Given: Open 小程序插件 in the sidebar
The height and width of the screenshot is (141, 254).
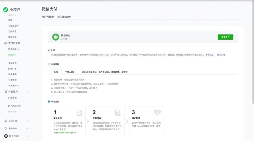Looking at the screenshot, I should pyautogui.click(x=13, y=26).
